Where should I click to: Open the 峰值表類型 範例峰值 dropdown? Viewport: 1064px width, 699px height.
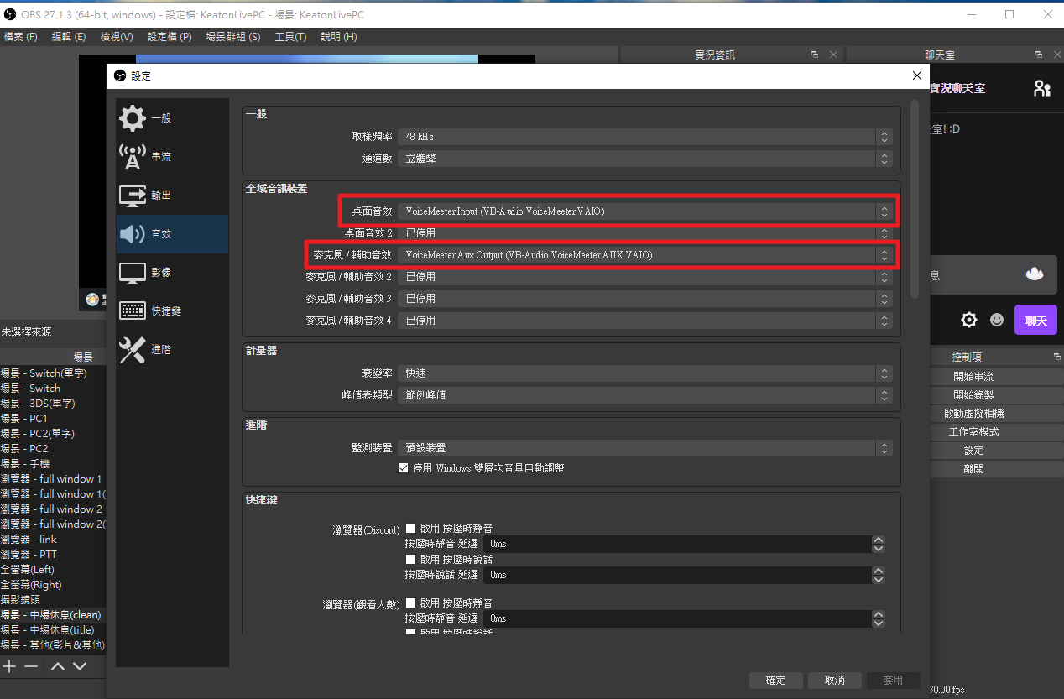(x=644, y=394)
